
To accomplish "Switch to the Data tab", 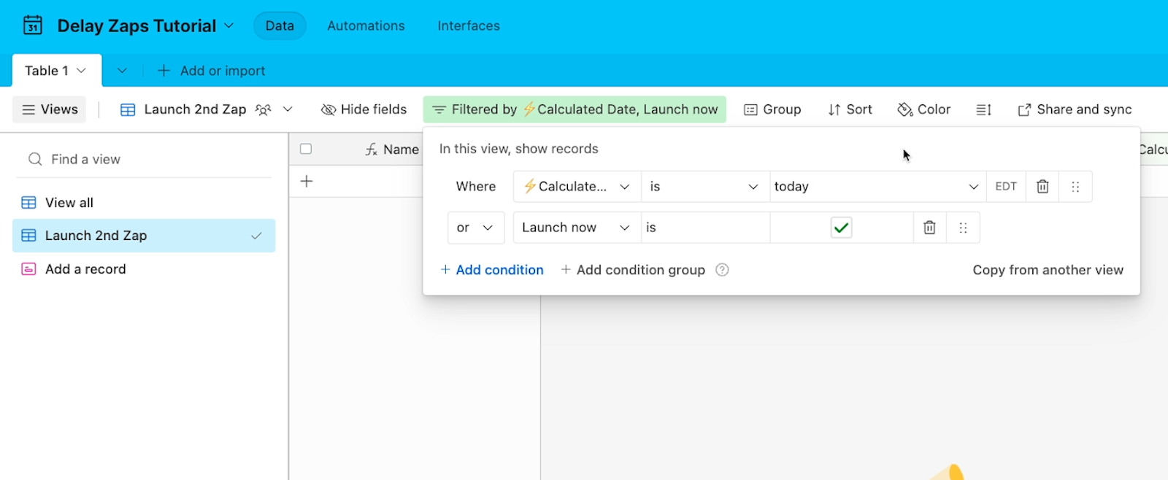I will click(x=280, y=26).
